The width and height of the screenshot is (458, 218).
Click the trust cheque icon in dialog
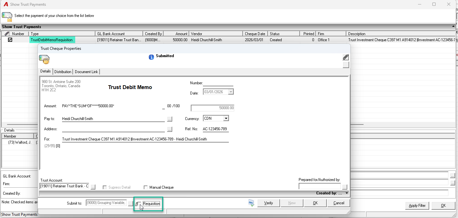44,60
